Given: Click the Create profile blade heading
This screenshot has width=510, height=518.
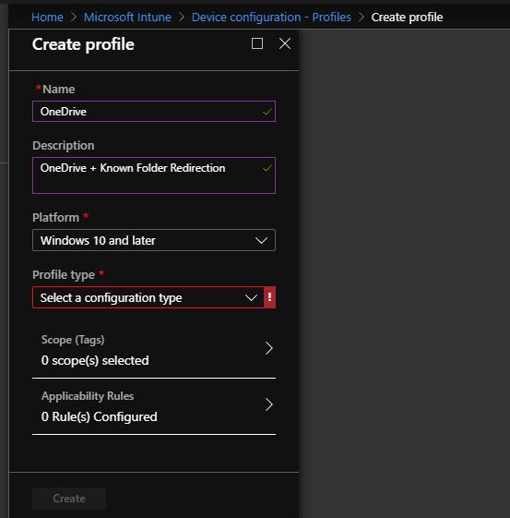Looking at the screenshot, I should point(83,44).
